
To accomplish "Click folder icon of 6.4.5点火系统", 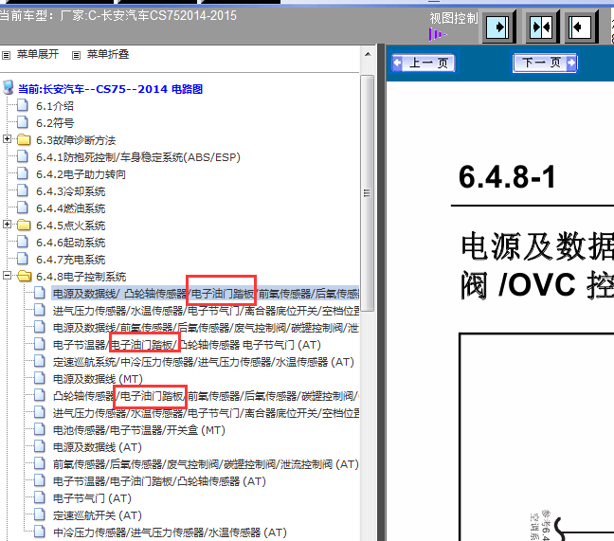I will click(x=24, y=225).
